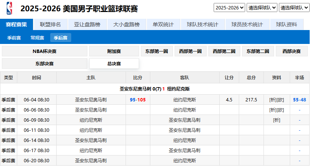Select the 季后赛 sub-tab
Screen dimensions: 310x166
coord(61,38)
